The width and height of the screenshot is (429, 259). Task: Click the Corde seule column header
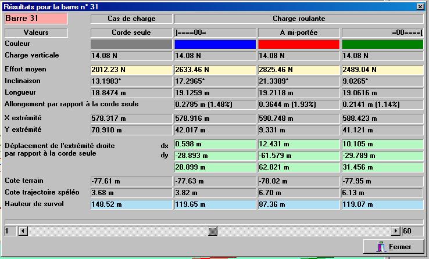pyautogui.click(x=131, y=33)
